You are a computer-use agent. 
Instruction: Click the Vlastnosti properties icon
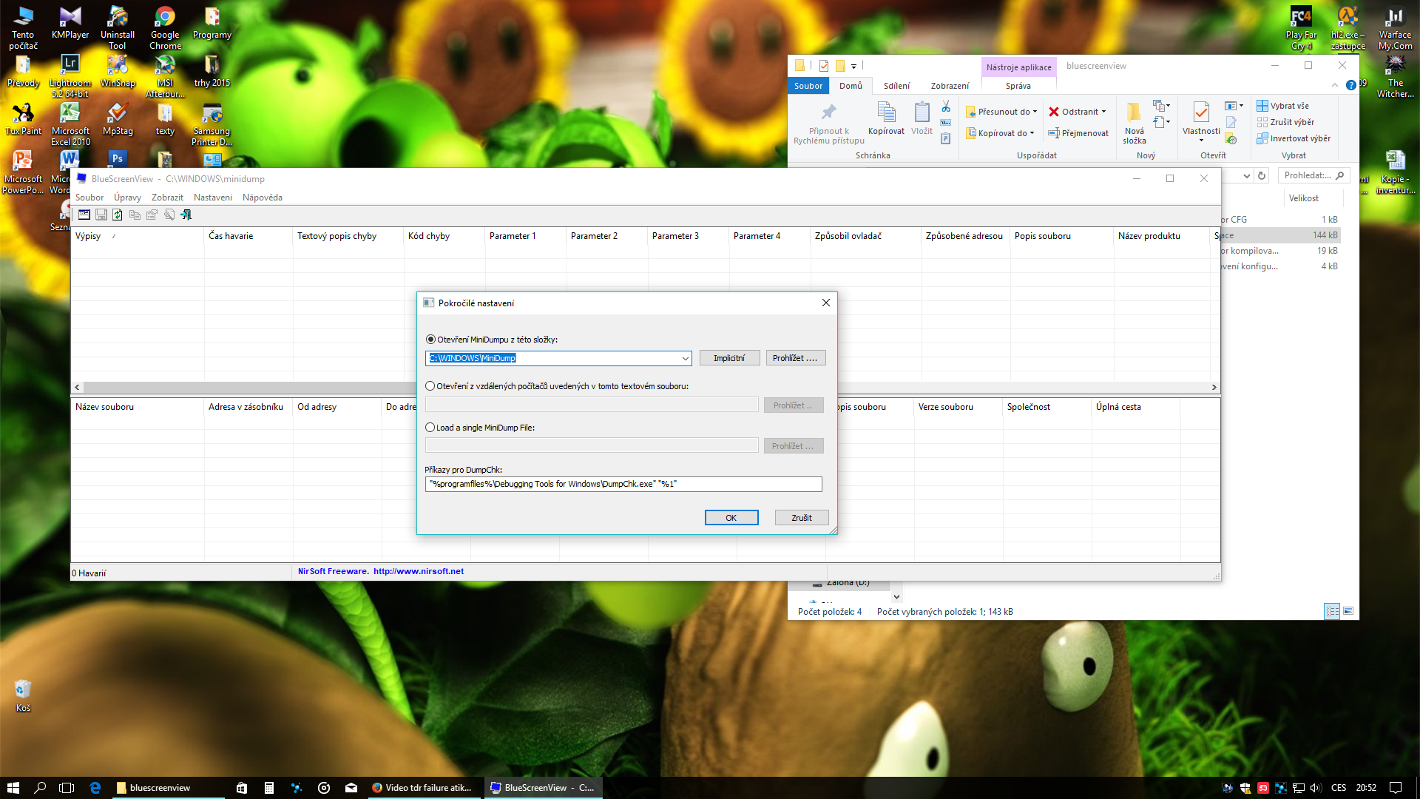(1201, 113)
